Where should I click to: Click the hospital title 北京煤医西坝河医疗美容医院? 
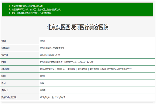tap(77, 27)
